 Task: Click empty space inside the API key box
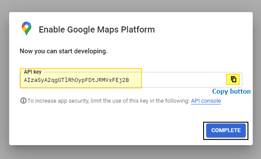[183, 80]
